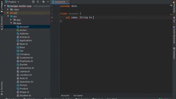
Task: Click the Car class icon
Action: coord(18,51)
